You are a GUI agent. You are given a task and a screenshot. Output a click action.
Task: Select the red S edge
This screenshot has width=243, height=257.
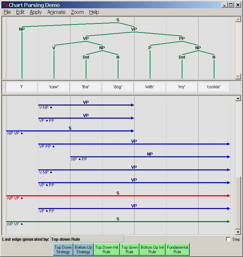click(118, 196)
